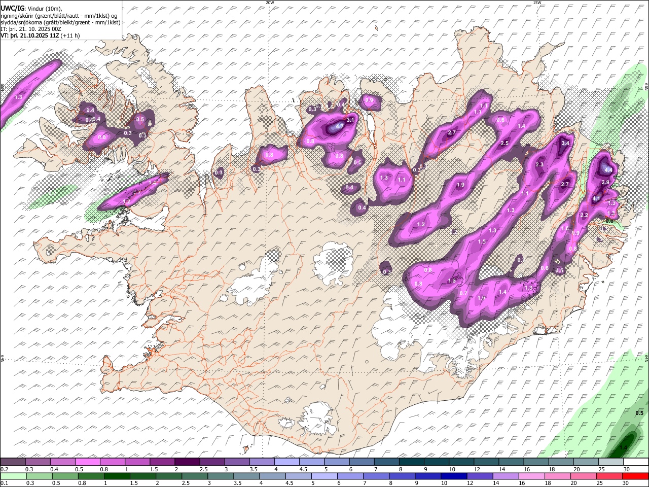This screenshot has width=649, height=487.
Task: Click the bright pink swatch at 0.5, upper row
Action: pos(88,462)
